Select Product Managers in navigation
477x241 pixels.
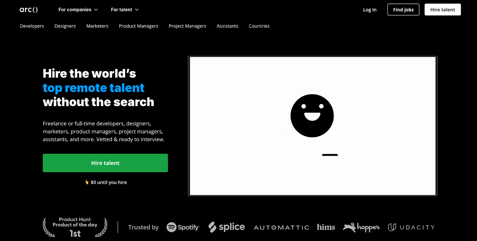tap(138, 26)
